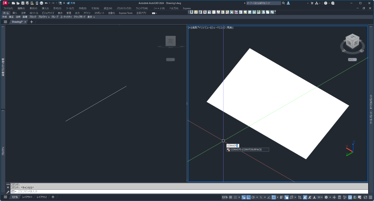Open the Autodesk App Store cart icon

click(311, 3)
